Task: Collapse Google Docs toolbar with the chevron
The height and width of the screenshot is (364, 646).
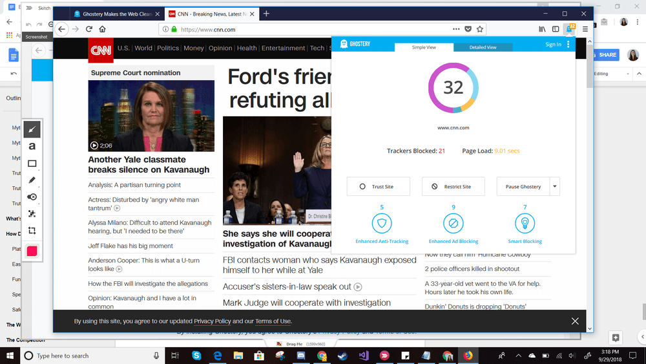Action: coord(639,74)
